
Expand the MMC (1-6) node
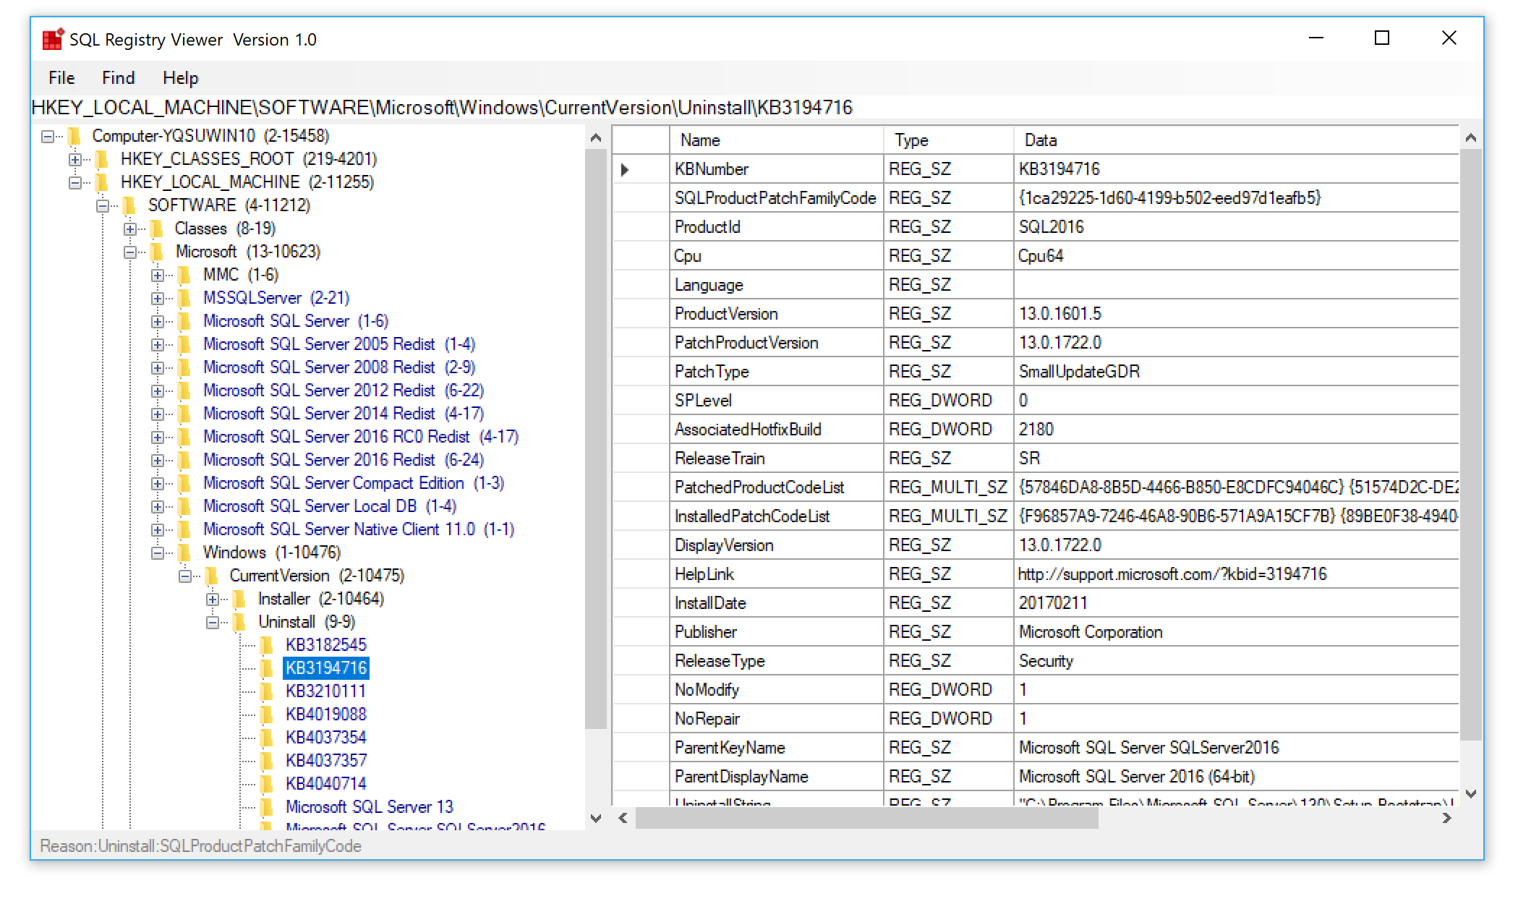coord(158,276)
